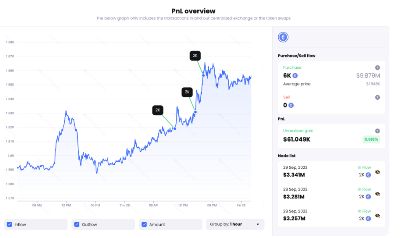This screenshot has height=238, width=402.
Task: Toggle the Amount checkbox
Action: 144,224
